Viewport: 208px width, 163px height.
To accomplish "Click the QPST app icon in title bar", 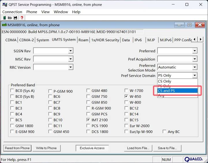I will pyautogui.click(x=5, y=4).
